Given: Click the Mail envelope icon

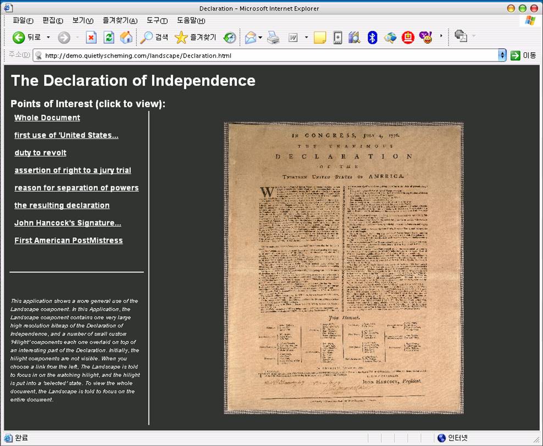Looking at the screenshot, I should point(251,37).
